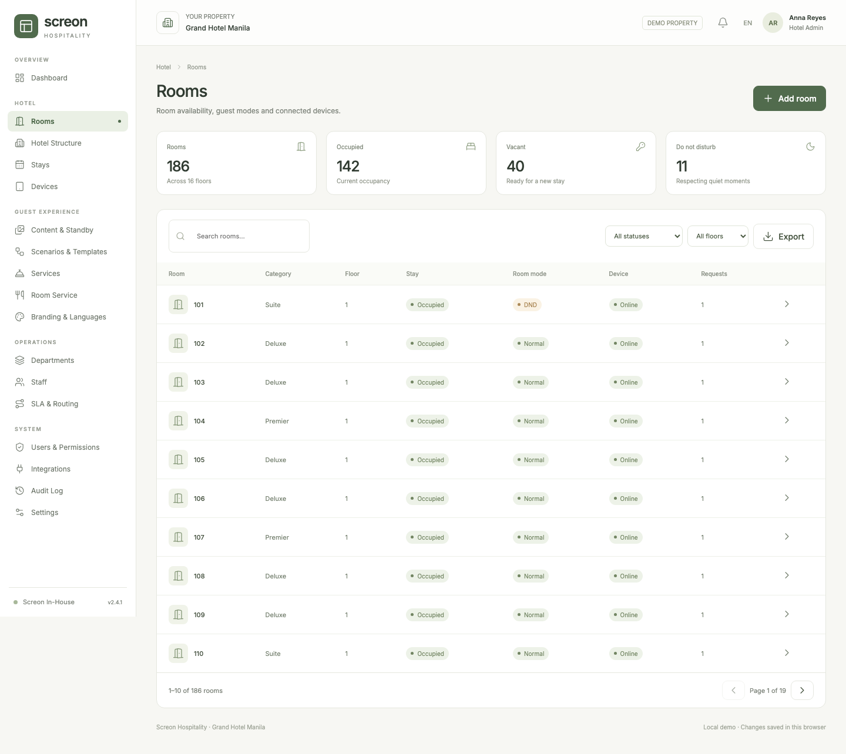
Task: Open SLA & Routing page
Action: click(x=68, y=404)
